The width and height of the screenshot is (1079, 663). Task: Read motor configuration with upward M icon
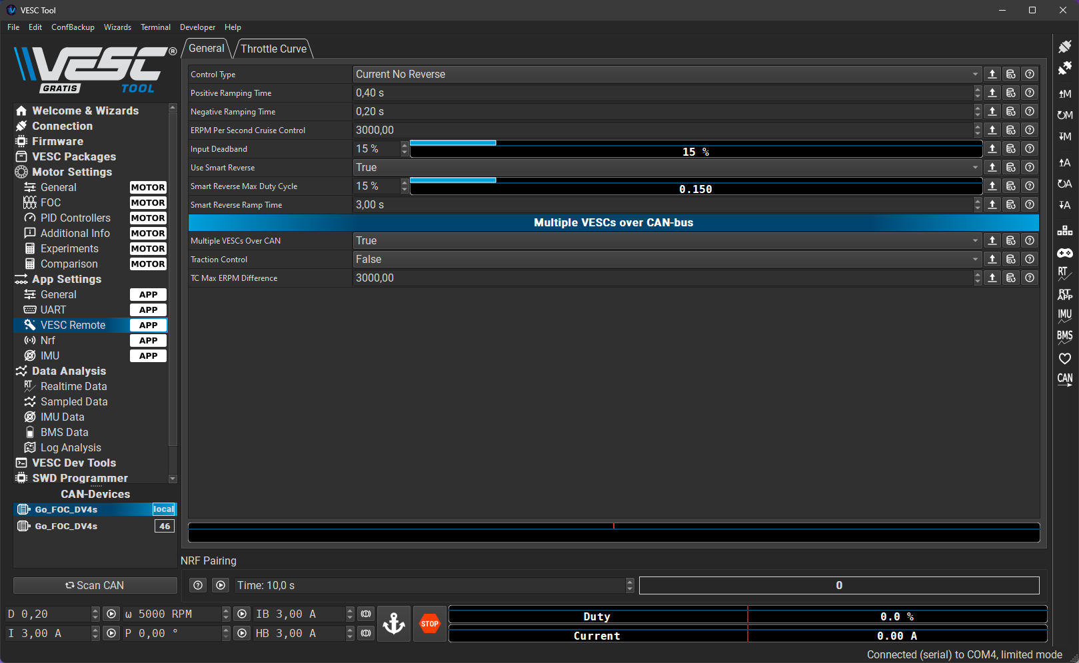(1064, 94)
